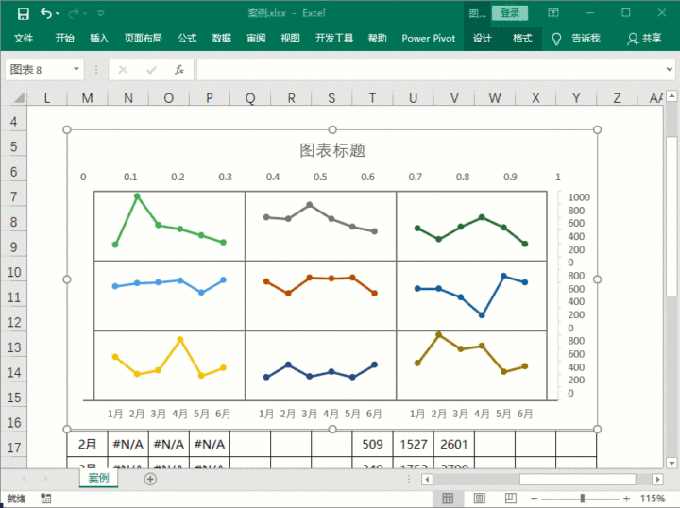Switch to the 开始 ribbon tab
The width and height of the screenshot is (680, 508).
pyautogui.click(x=64, y=38)
